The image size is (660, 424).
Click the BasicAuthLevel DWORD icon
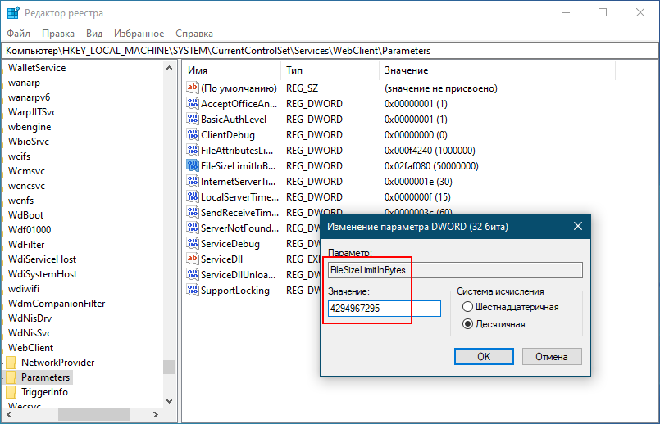[x=193, y=119]
